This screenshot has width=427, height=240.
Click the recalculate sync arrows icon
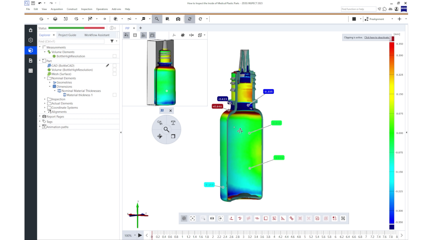(190, 19)
